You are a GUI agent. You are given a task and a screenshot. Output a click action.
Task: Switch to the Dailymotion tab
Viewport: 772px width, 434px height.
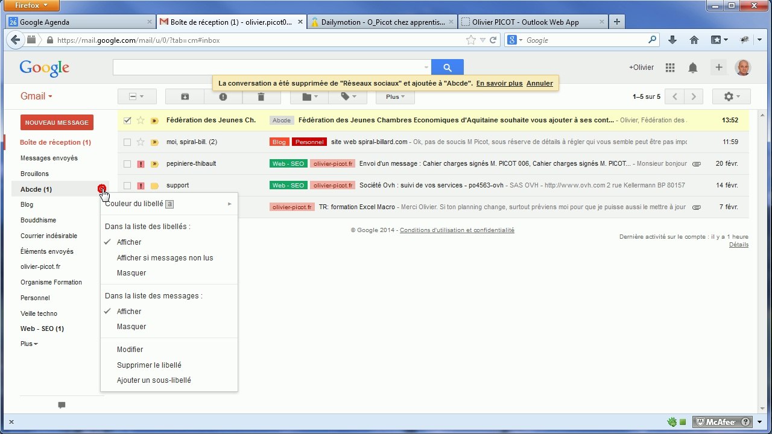pyautogui.click(x=382, y=22)
